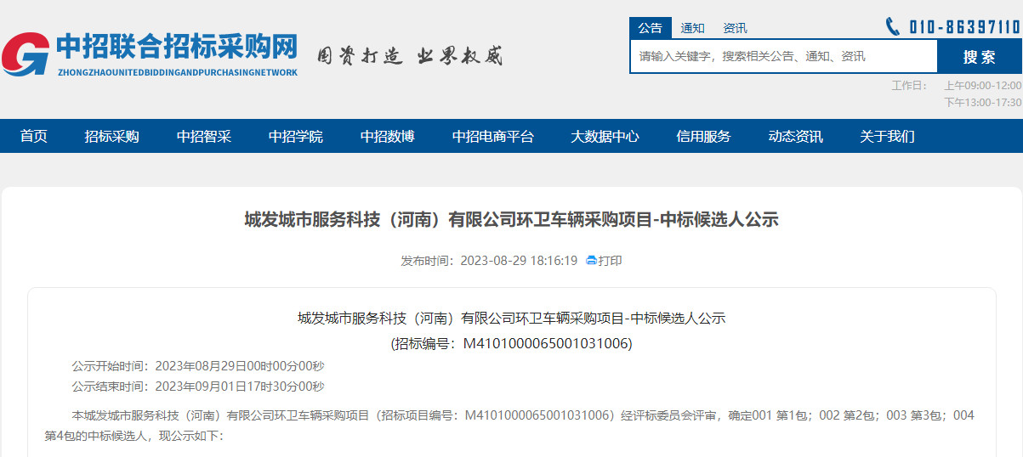The image size is (1023, 457).
Task: Open the 招标采购 menu
Action: point(111,136)
